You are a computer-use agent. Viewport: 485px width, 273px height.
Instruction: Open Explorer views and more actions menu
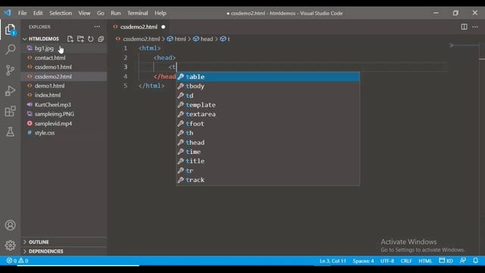tap(97, 27)
